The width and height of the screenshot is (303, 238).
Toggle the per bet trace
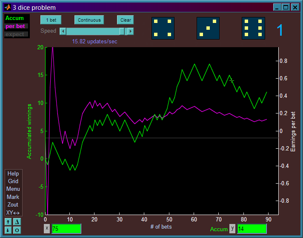[15, 26]
